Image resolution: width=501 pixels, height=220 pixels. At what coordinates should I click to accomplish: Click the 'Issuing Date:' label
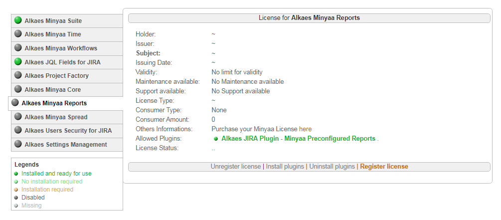tap(154, 63)
